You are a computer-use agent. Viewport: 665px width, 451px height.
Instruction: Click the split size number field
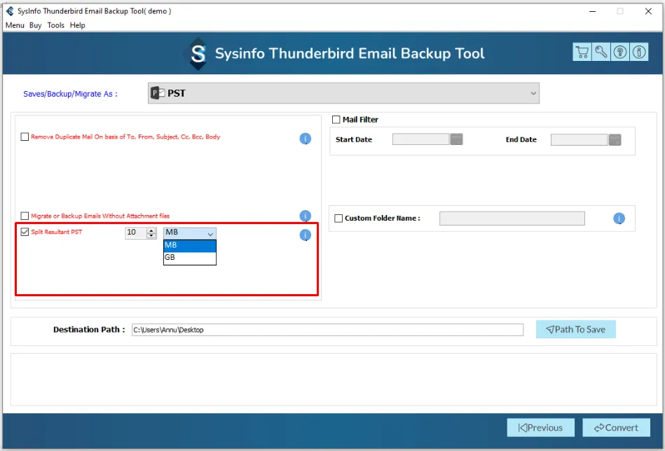tap(136, 233)
